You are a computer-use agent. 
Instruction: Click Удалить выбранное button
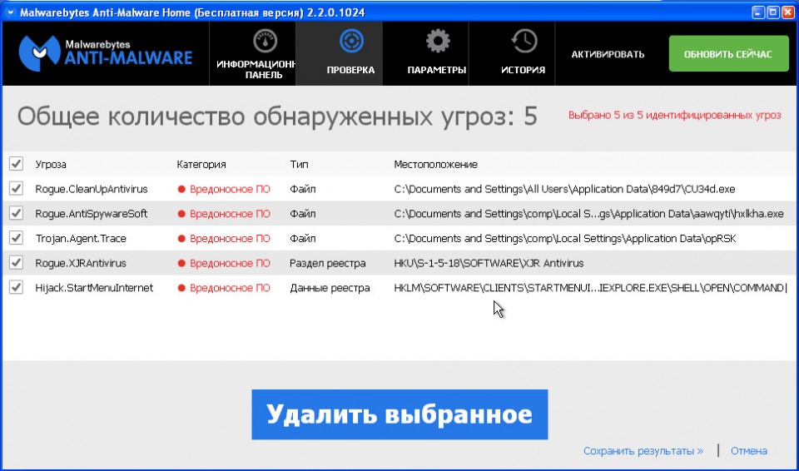point(399,414)
